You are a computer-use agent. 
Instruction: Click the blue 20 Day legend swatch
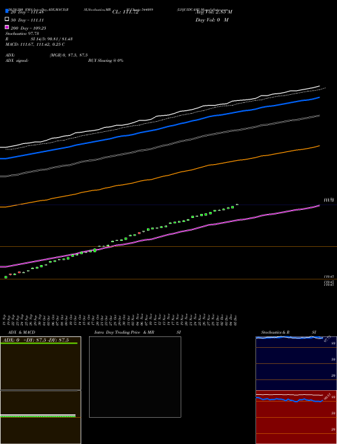(x=7, y=11)
